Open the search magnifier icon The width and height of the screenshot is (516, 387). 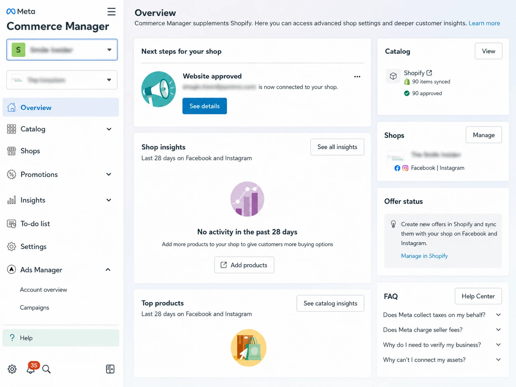[46, 369]
